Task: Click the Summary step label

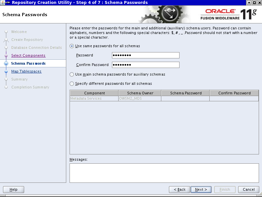Action: (20, 79)
